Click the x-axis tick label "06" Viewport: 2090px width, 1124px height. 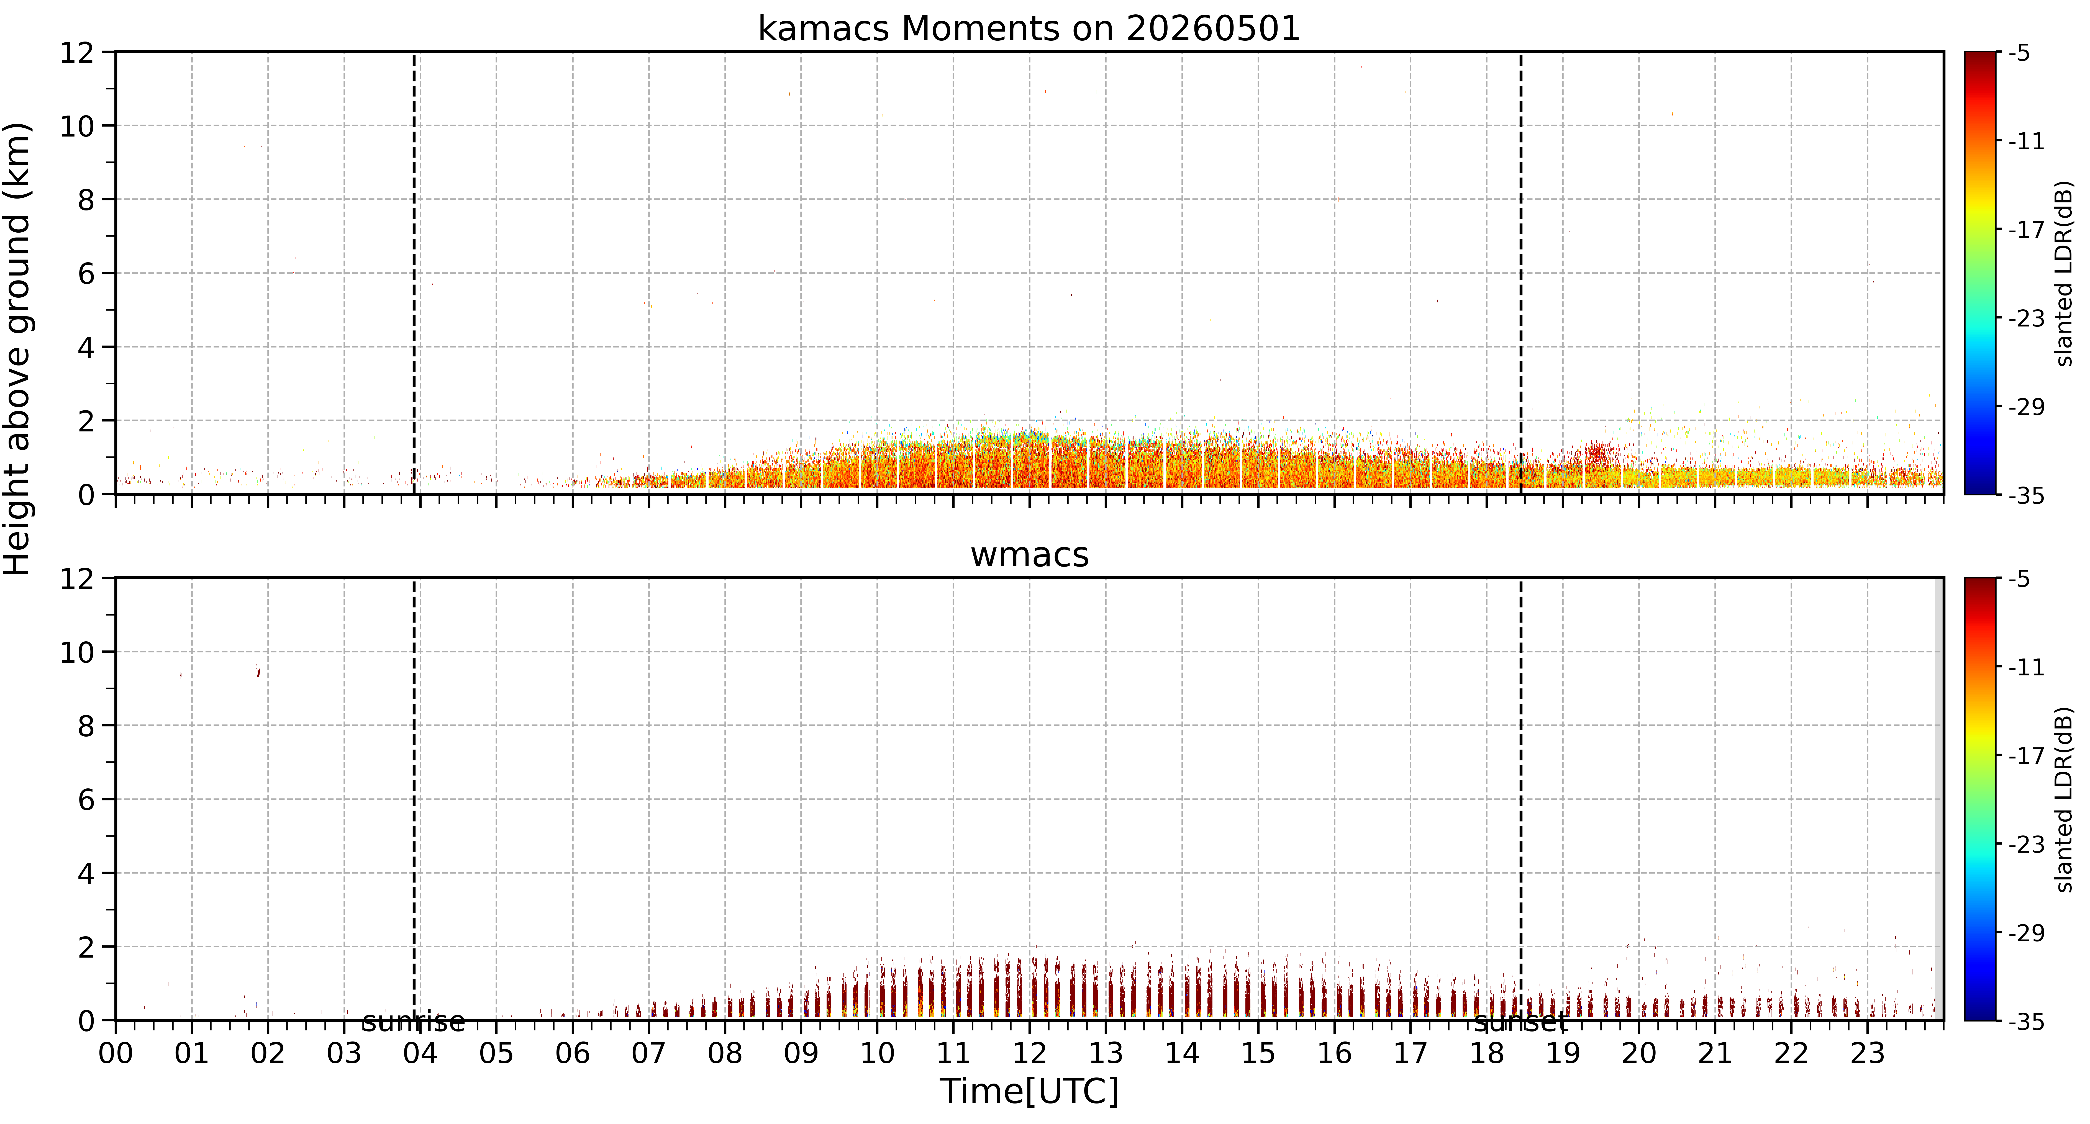click(x=573, y=1053)
